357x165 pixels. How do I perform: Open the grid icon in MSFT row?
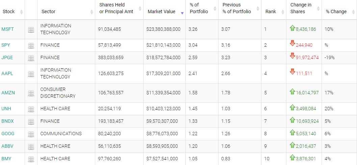pos(31,29)
